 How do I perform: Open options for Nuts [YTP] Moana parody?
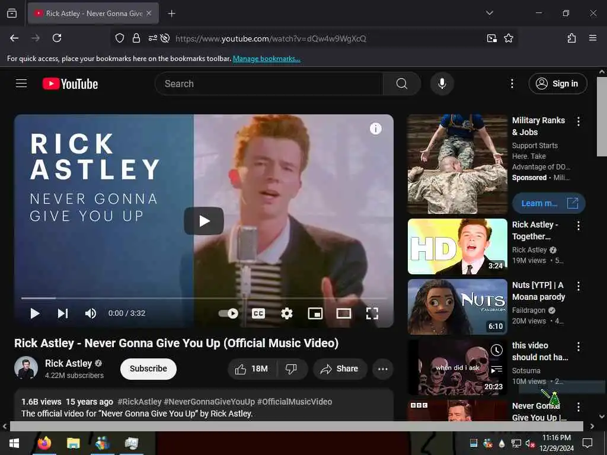click(579, 286)
